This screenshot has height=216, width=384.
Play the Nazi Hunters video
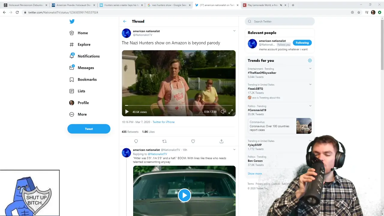coord(127,112)
